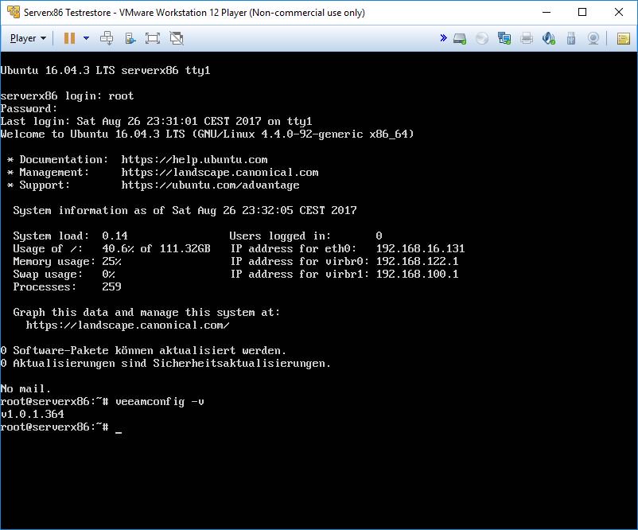This screenshot has height=530, width=638.
Task: Pause the virtual machine
Action: (69, 38)
